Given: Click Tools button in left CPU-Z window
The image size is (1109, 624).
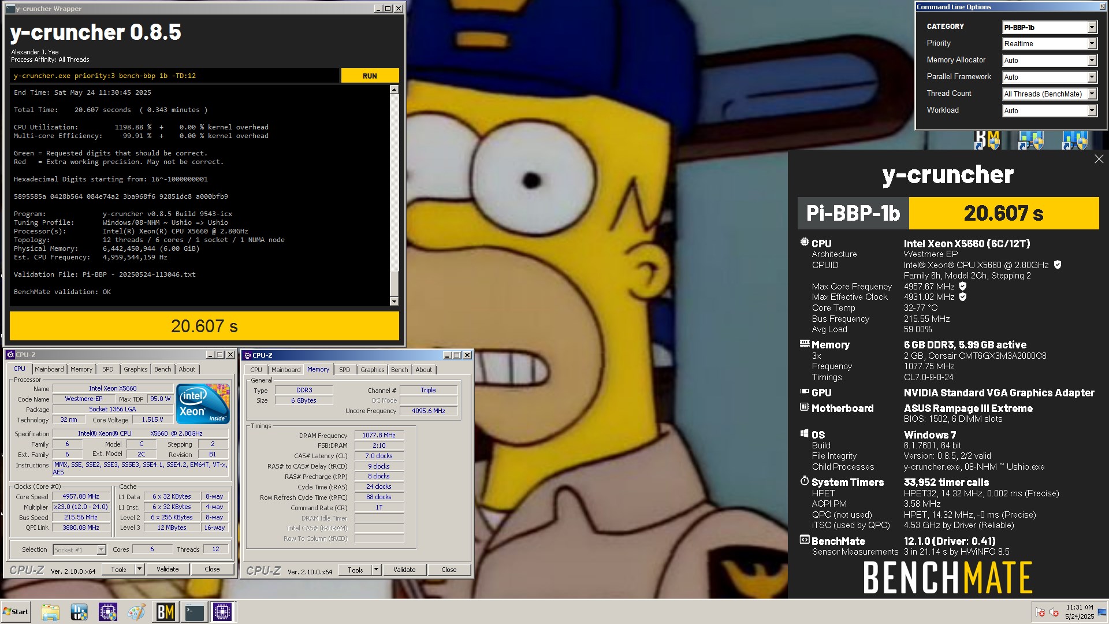Looking at the screenshot, I should tap(118, 570).
